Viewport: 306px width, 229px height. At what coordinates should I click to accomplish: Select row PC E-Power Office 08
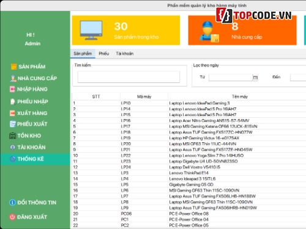(x=189, y=214)
